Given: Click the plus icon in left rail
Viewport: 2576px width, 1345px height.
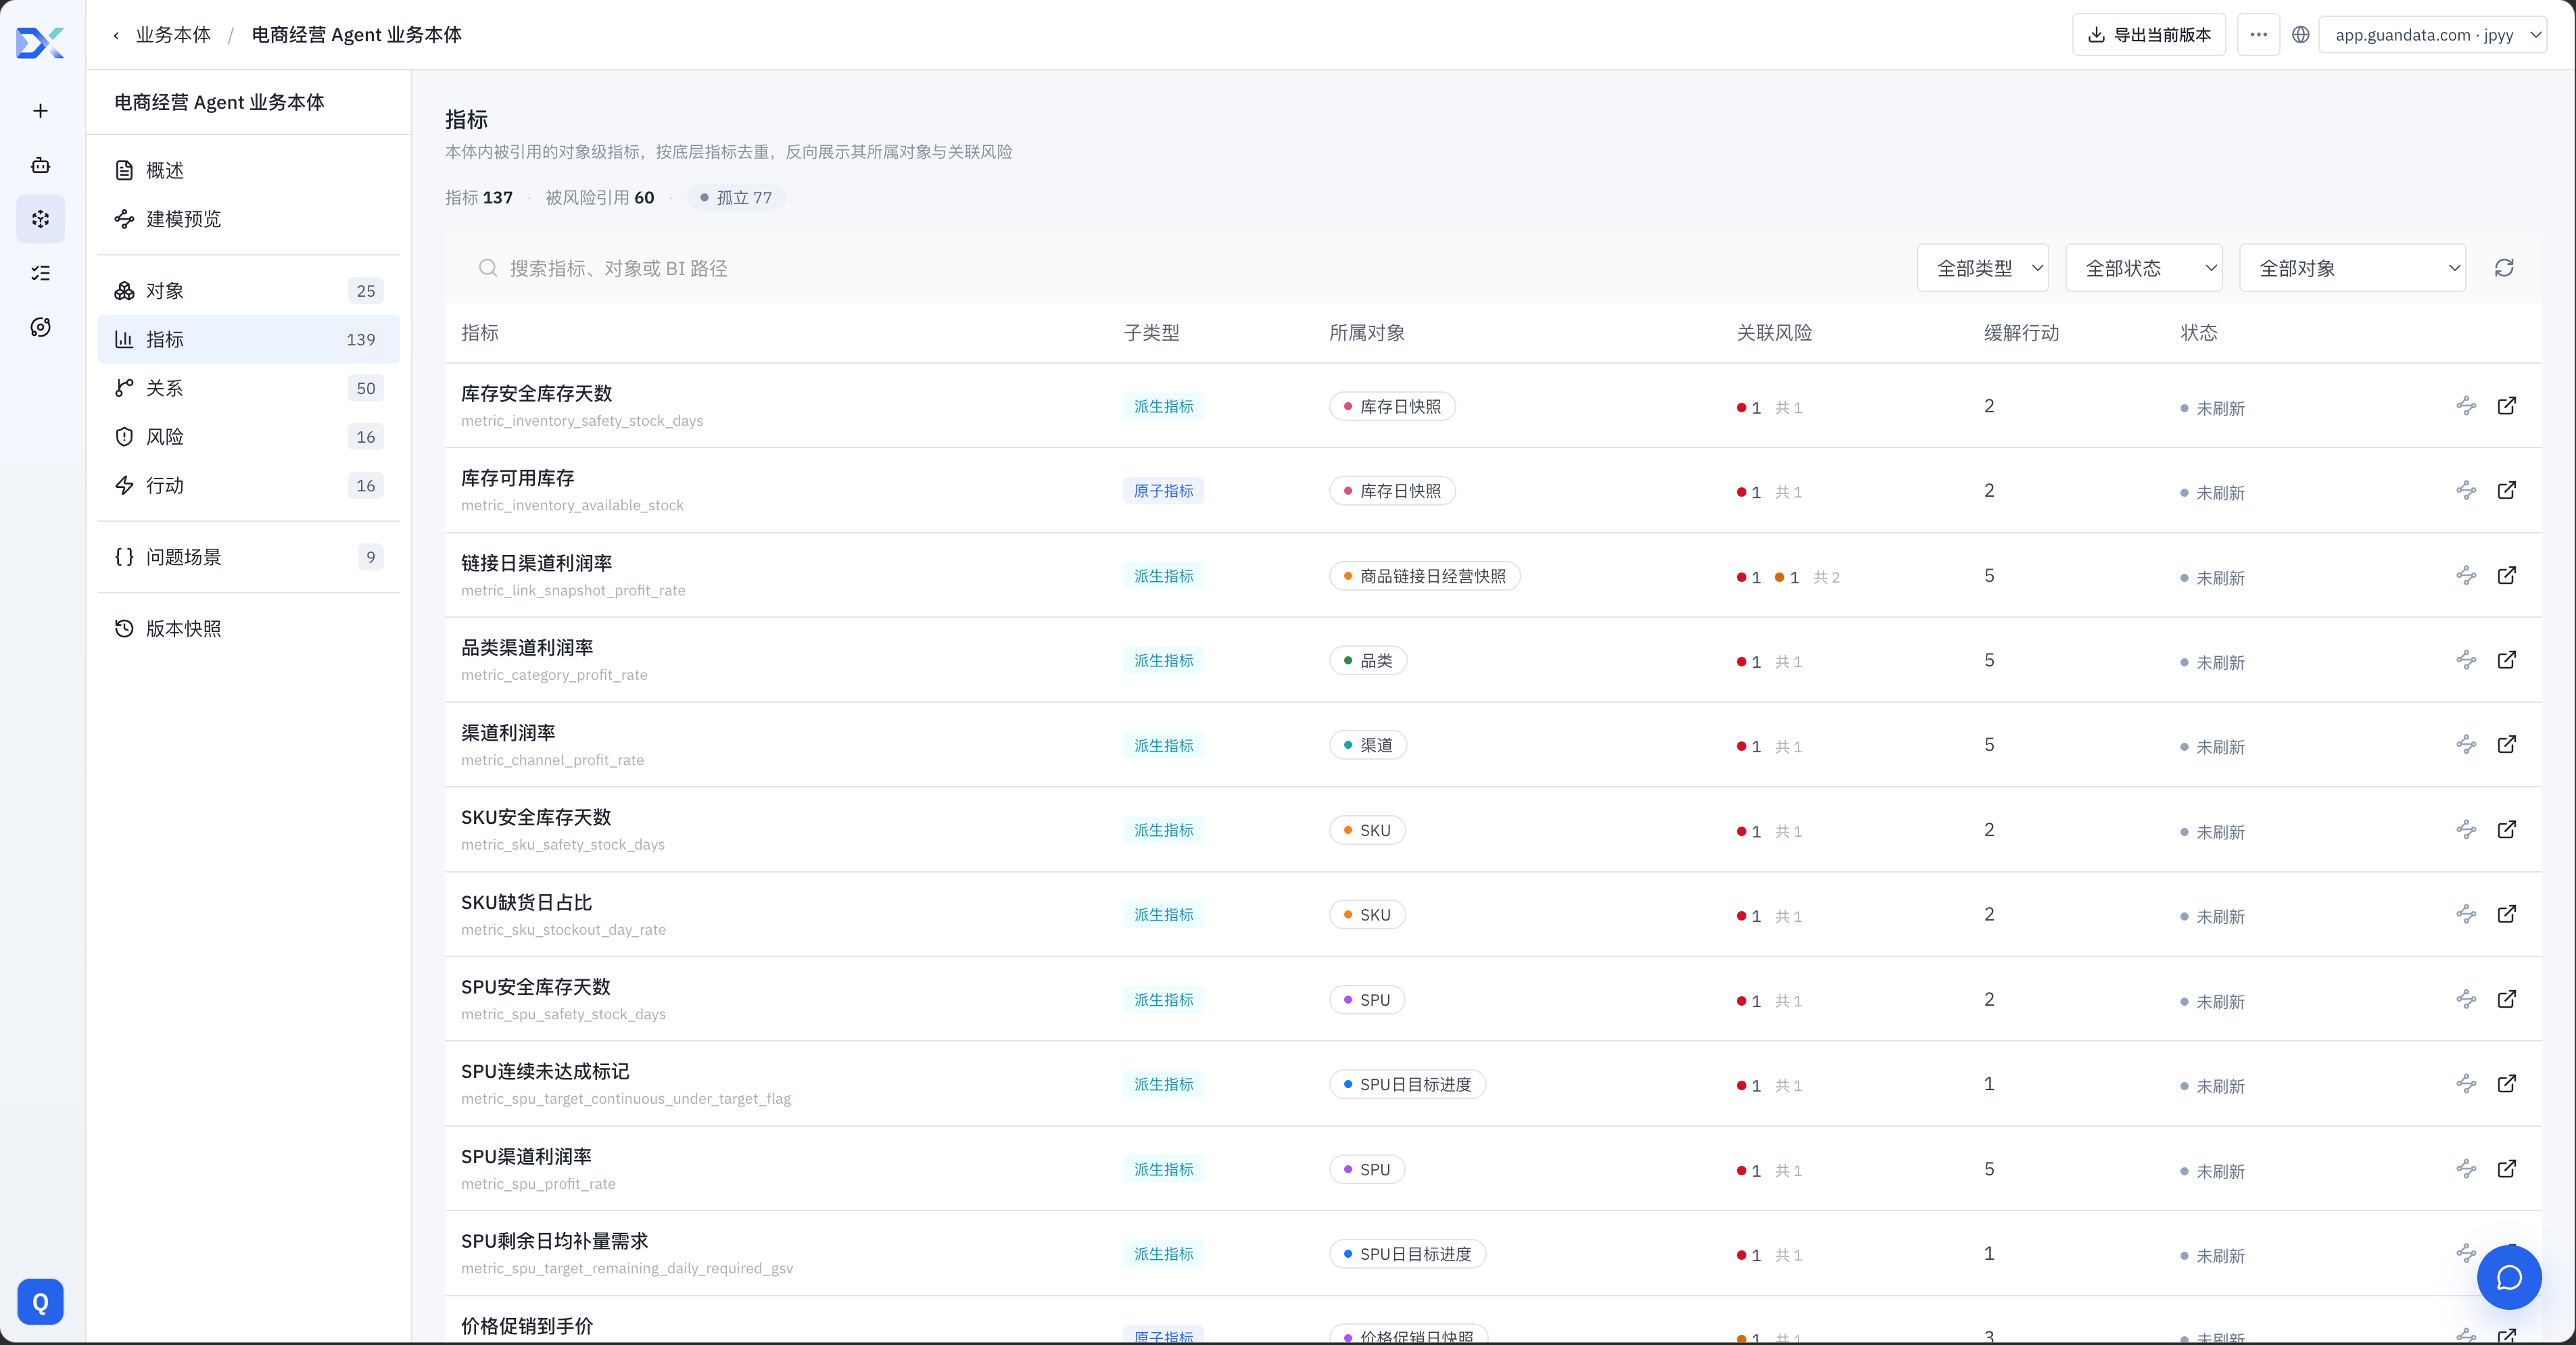Looking at the screenshot, I should click(41, 111).
